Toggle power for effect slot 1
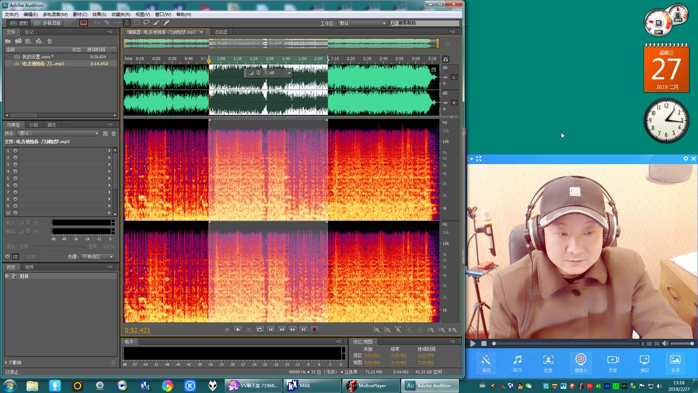Image resolution: width=698 pixels, height=393 pixels. (x=16, y=150)
